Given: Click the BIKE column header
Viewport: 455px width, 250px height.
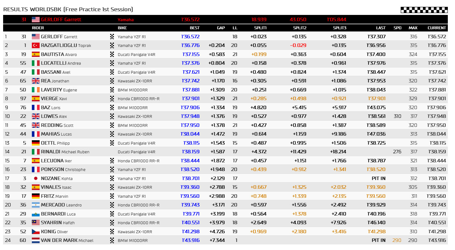Looking at the screenshot, I should tap(122, 28).
